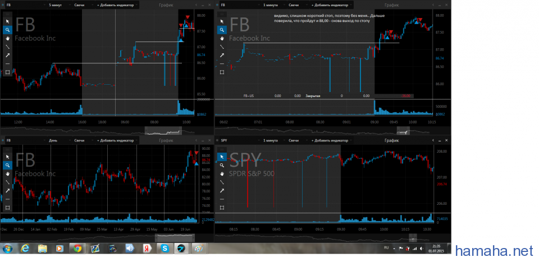Pick the trend line tool in SPY chart
Viewport: 539px width, 257px height.
coord(222,182)
